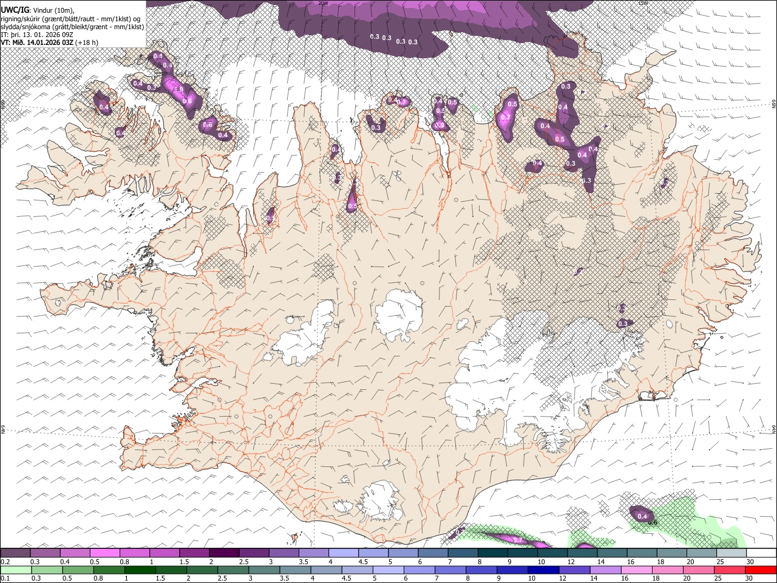Pick violet rain-scale swatch between 12 and 14
This screenshot has width=777, height=583.
(x=574, y=570)
